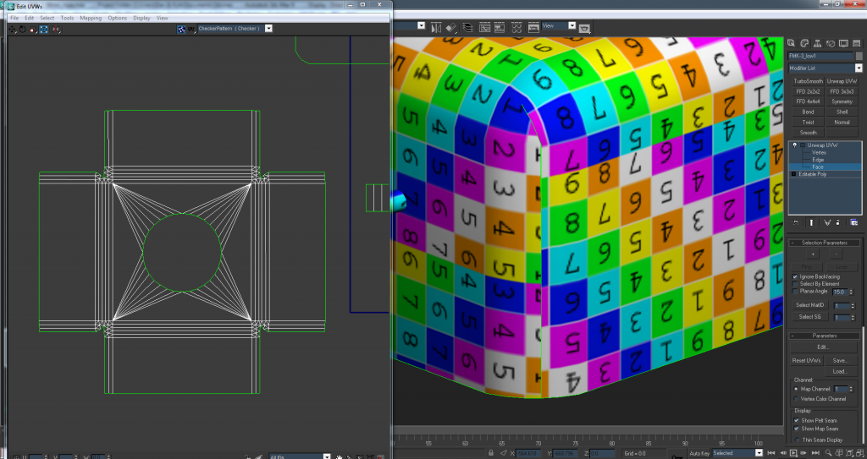Open the Hierarchy command panel tab

coord(819,42)
